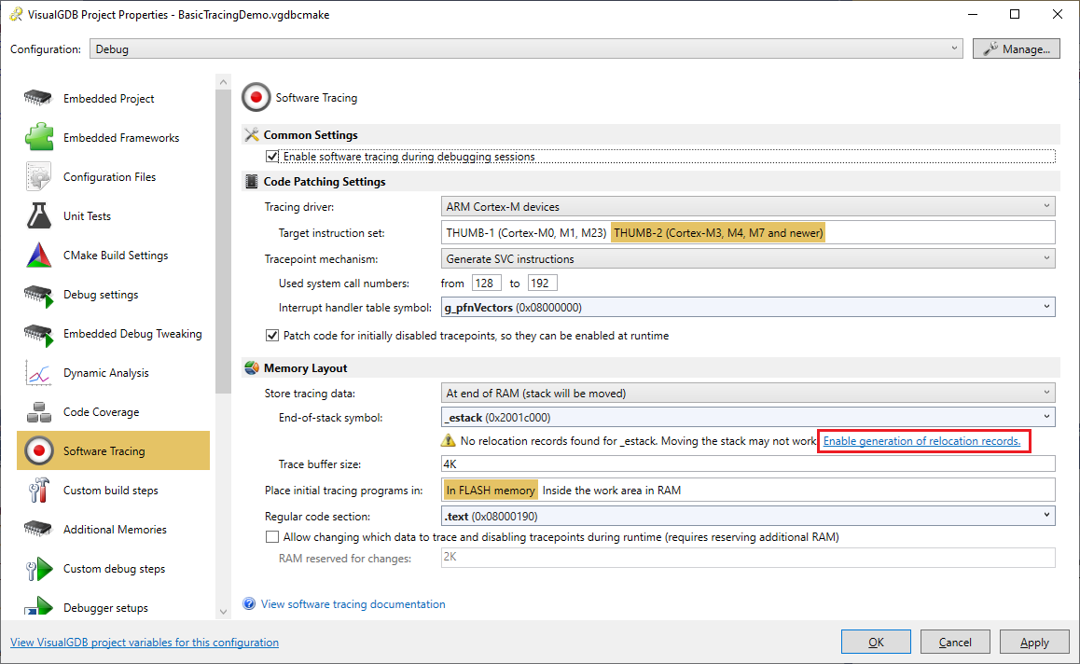Click the relocation warning triangle icon

point(449,440)
